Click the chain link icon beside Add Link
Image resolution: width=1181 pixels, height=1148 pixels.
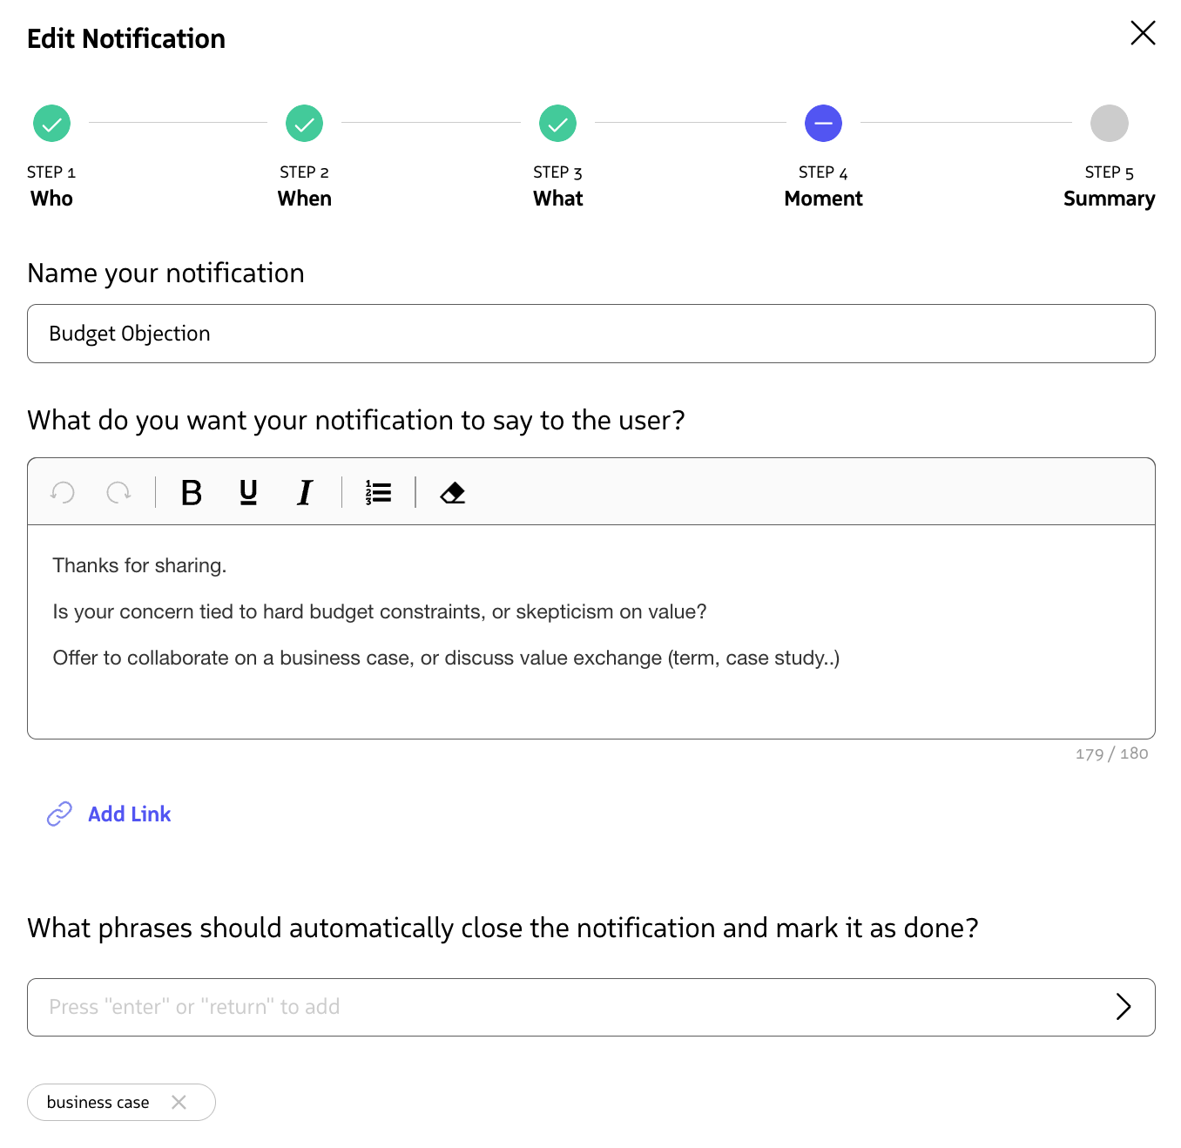point(58,814)
